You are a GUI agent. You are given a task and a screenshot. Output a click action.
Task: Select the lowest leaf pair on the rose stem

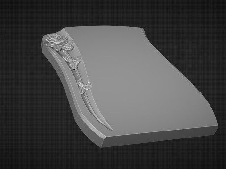tap(84, 87)
